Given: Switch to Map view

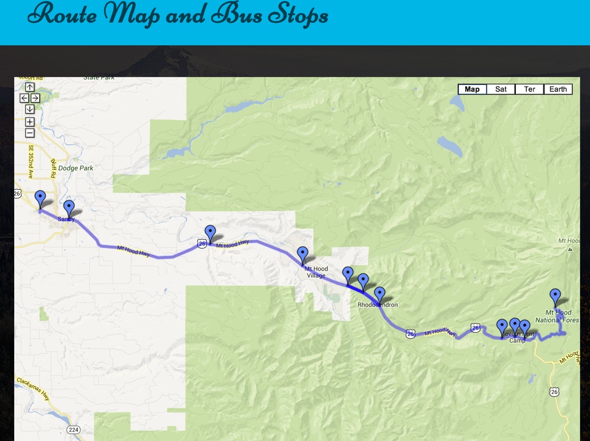Looking at the screenshot, I should [x=472, y=89].
